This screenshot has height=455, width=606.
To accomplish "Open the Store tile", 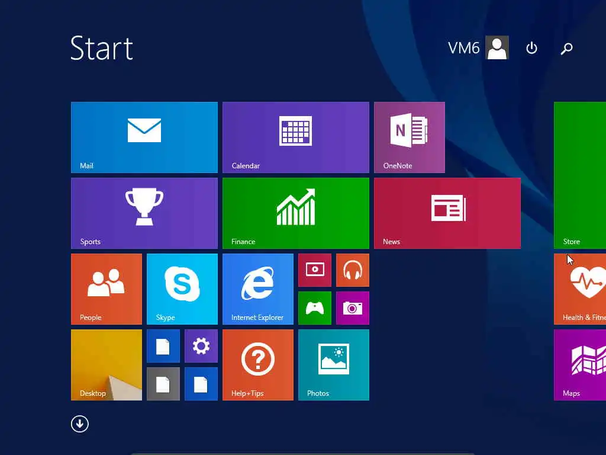I will pyautogui.click(x=580, y=175).
